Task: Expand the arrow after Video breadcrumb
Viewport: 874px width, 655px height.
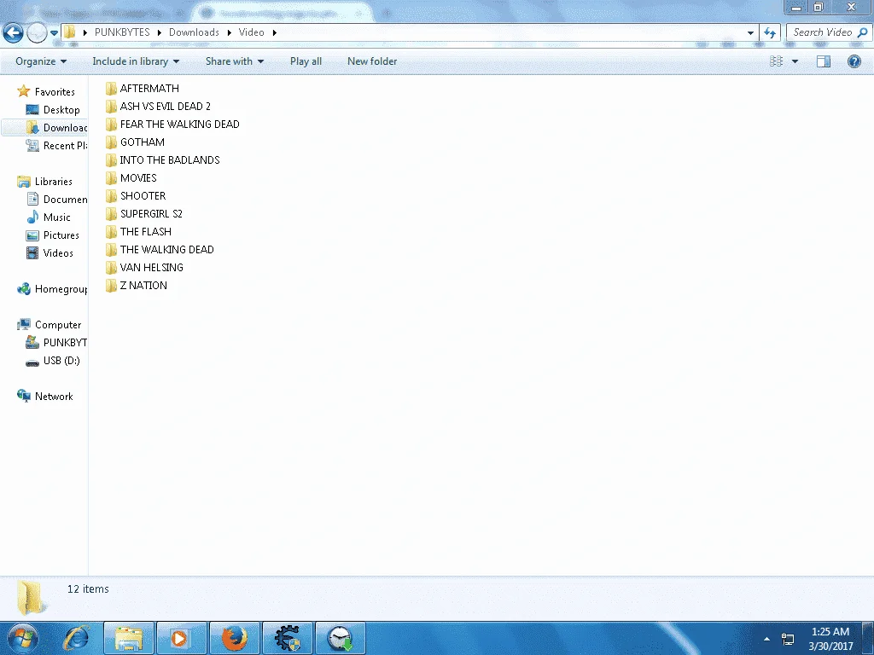Action: tap(274, 33)
